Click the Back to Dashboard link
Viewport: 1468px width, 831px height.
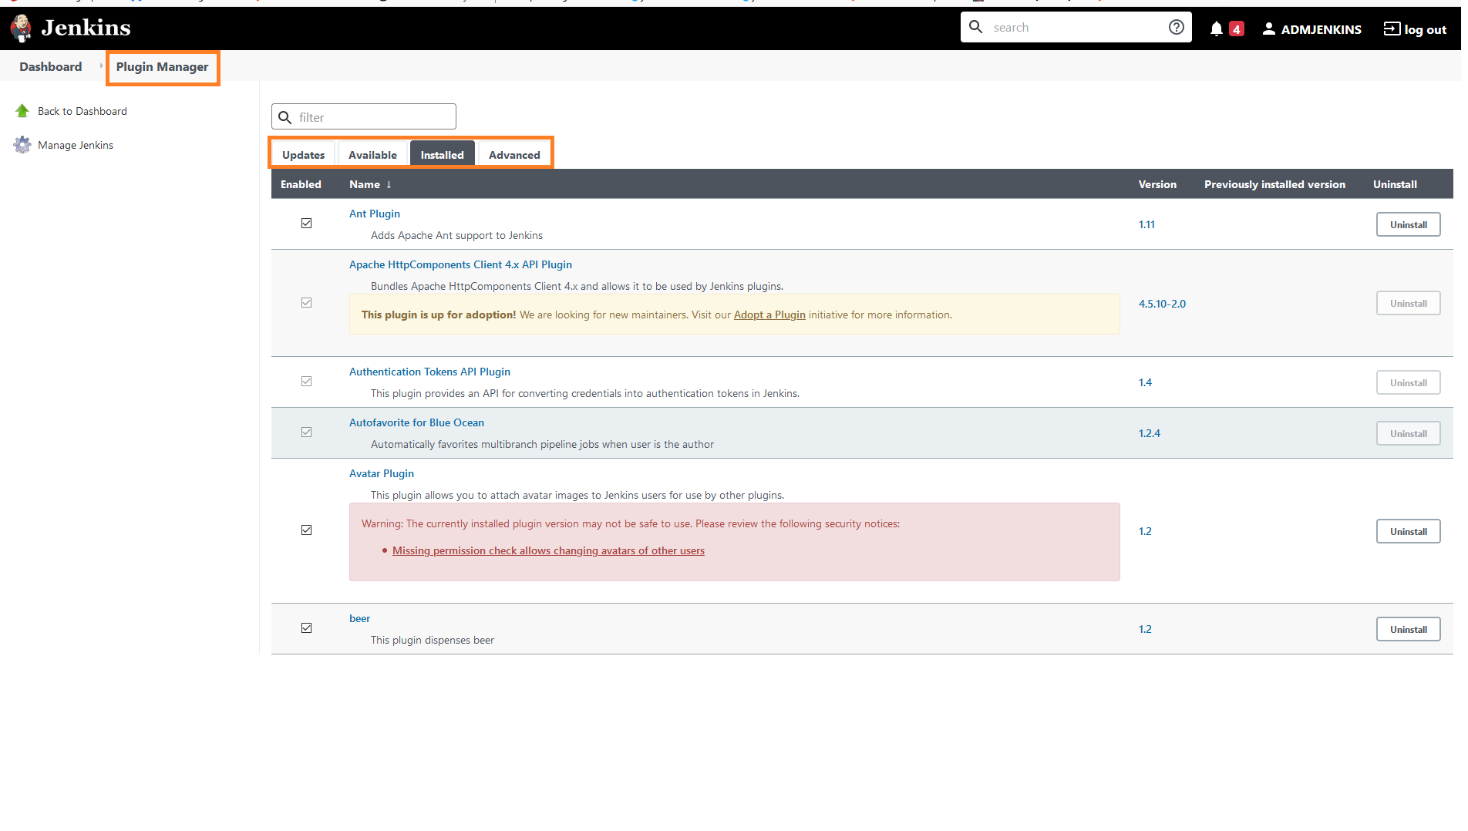[82, 111]
